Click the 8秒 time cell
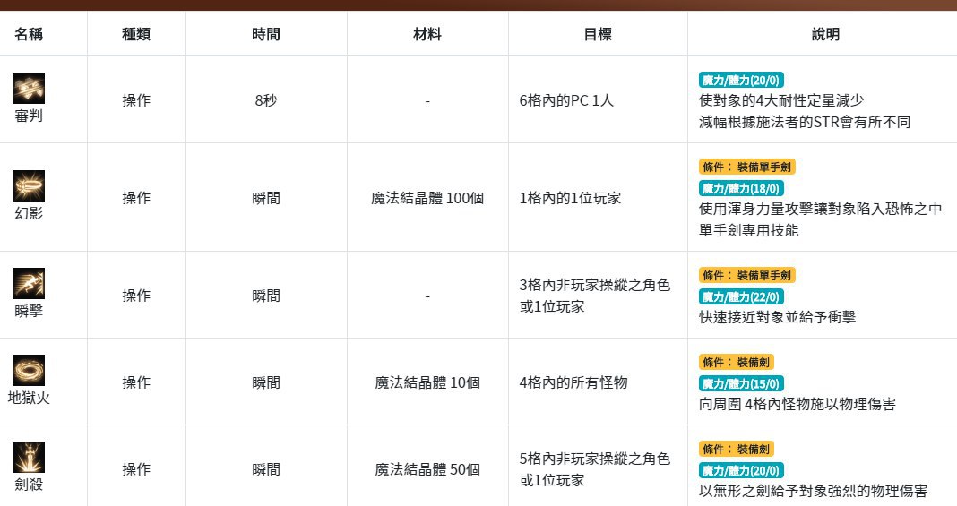 (x=266, y=100)
